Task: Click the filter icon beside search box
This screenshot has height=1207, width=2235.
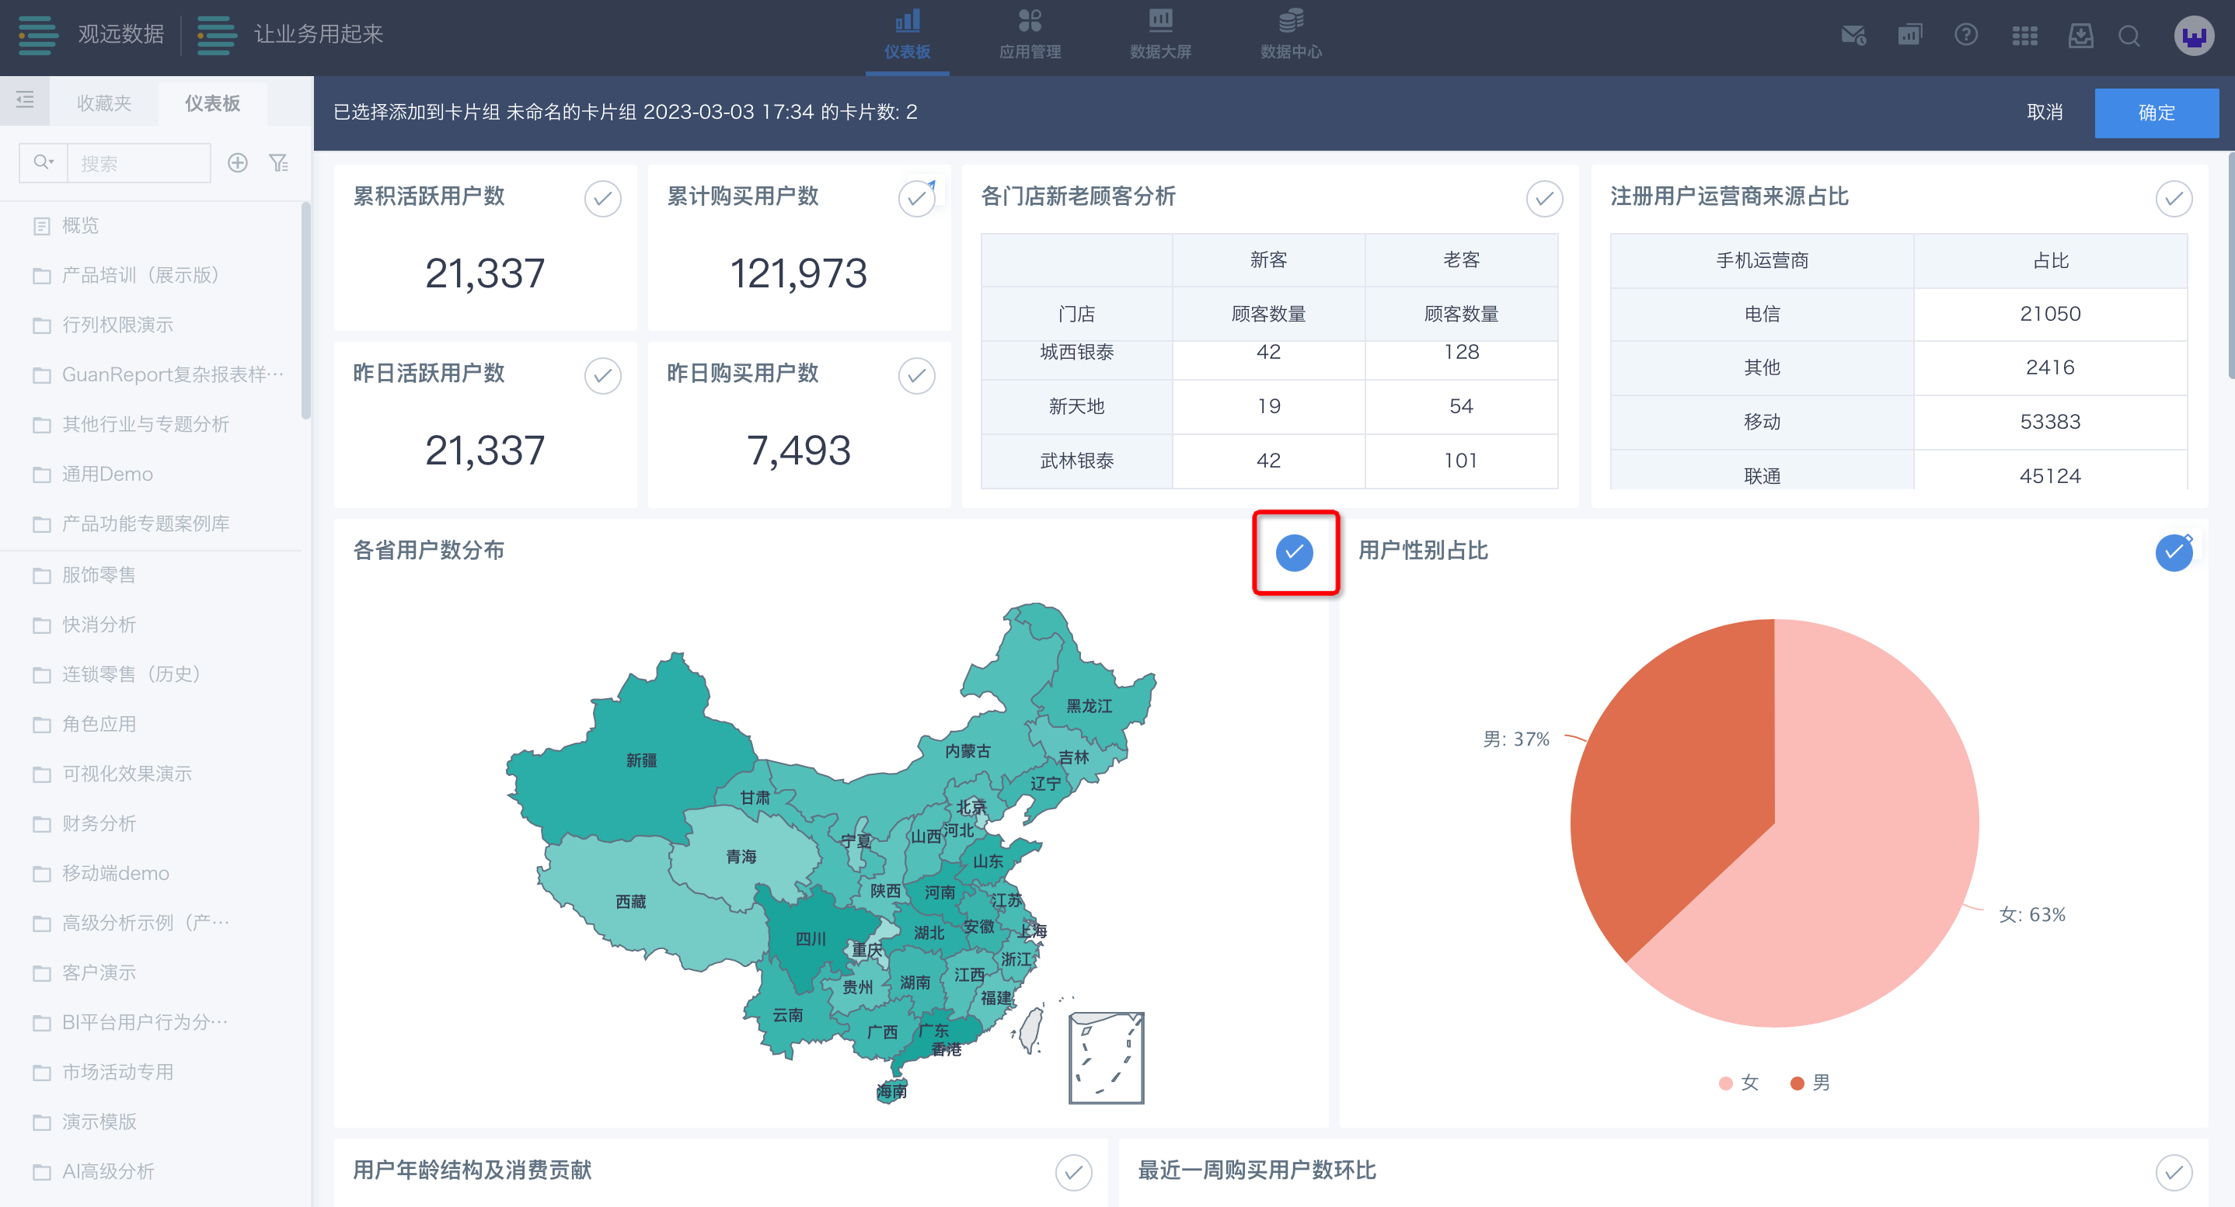Action: click(278, 163)
